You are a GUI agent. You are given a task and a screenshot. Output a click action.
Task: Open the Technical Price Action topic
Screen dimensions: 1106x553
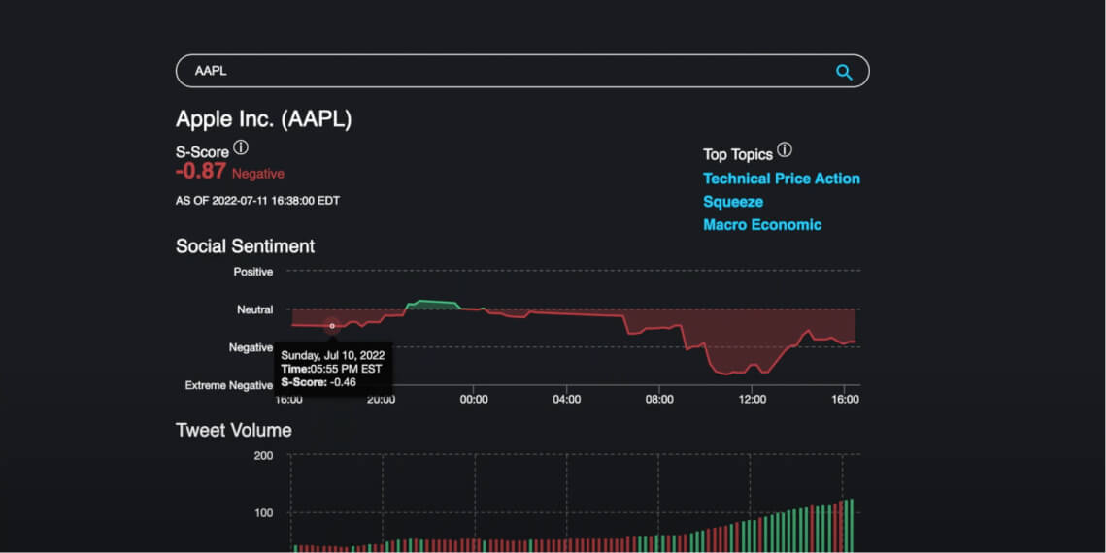[782, 179]
